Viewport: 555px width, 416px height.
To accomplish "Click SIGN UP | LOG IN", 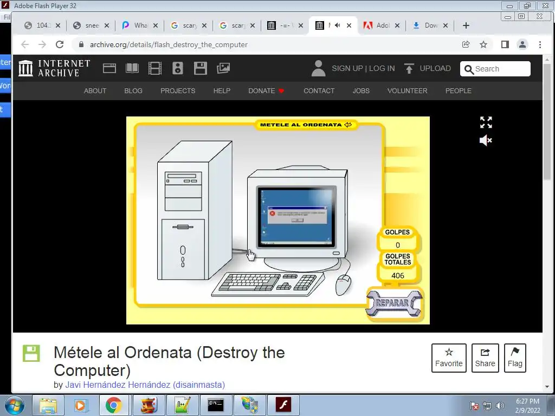I will [x=363, y=68].
